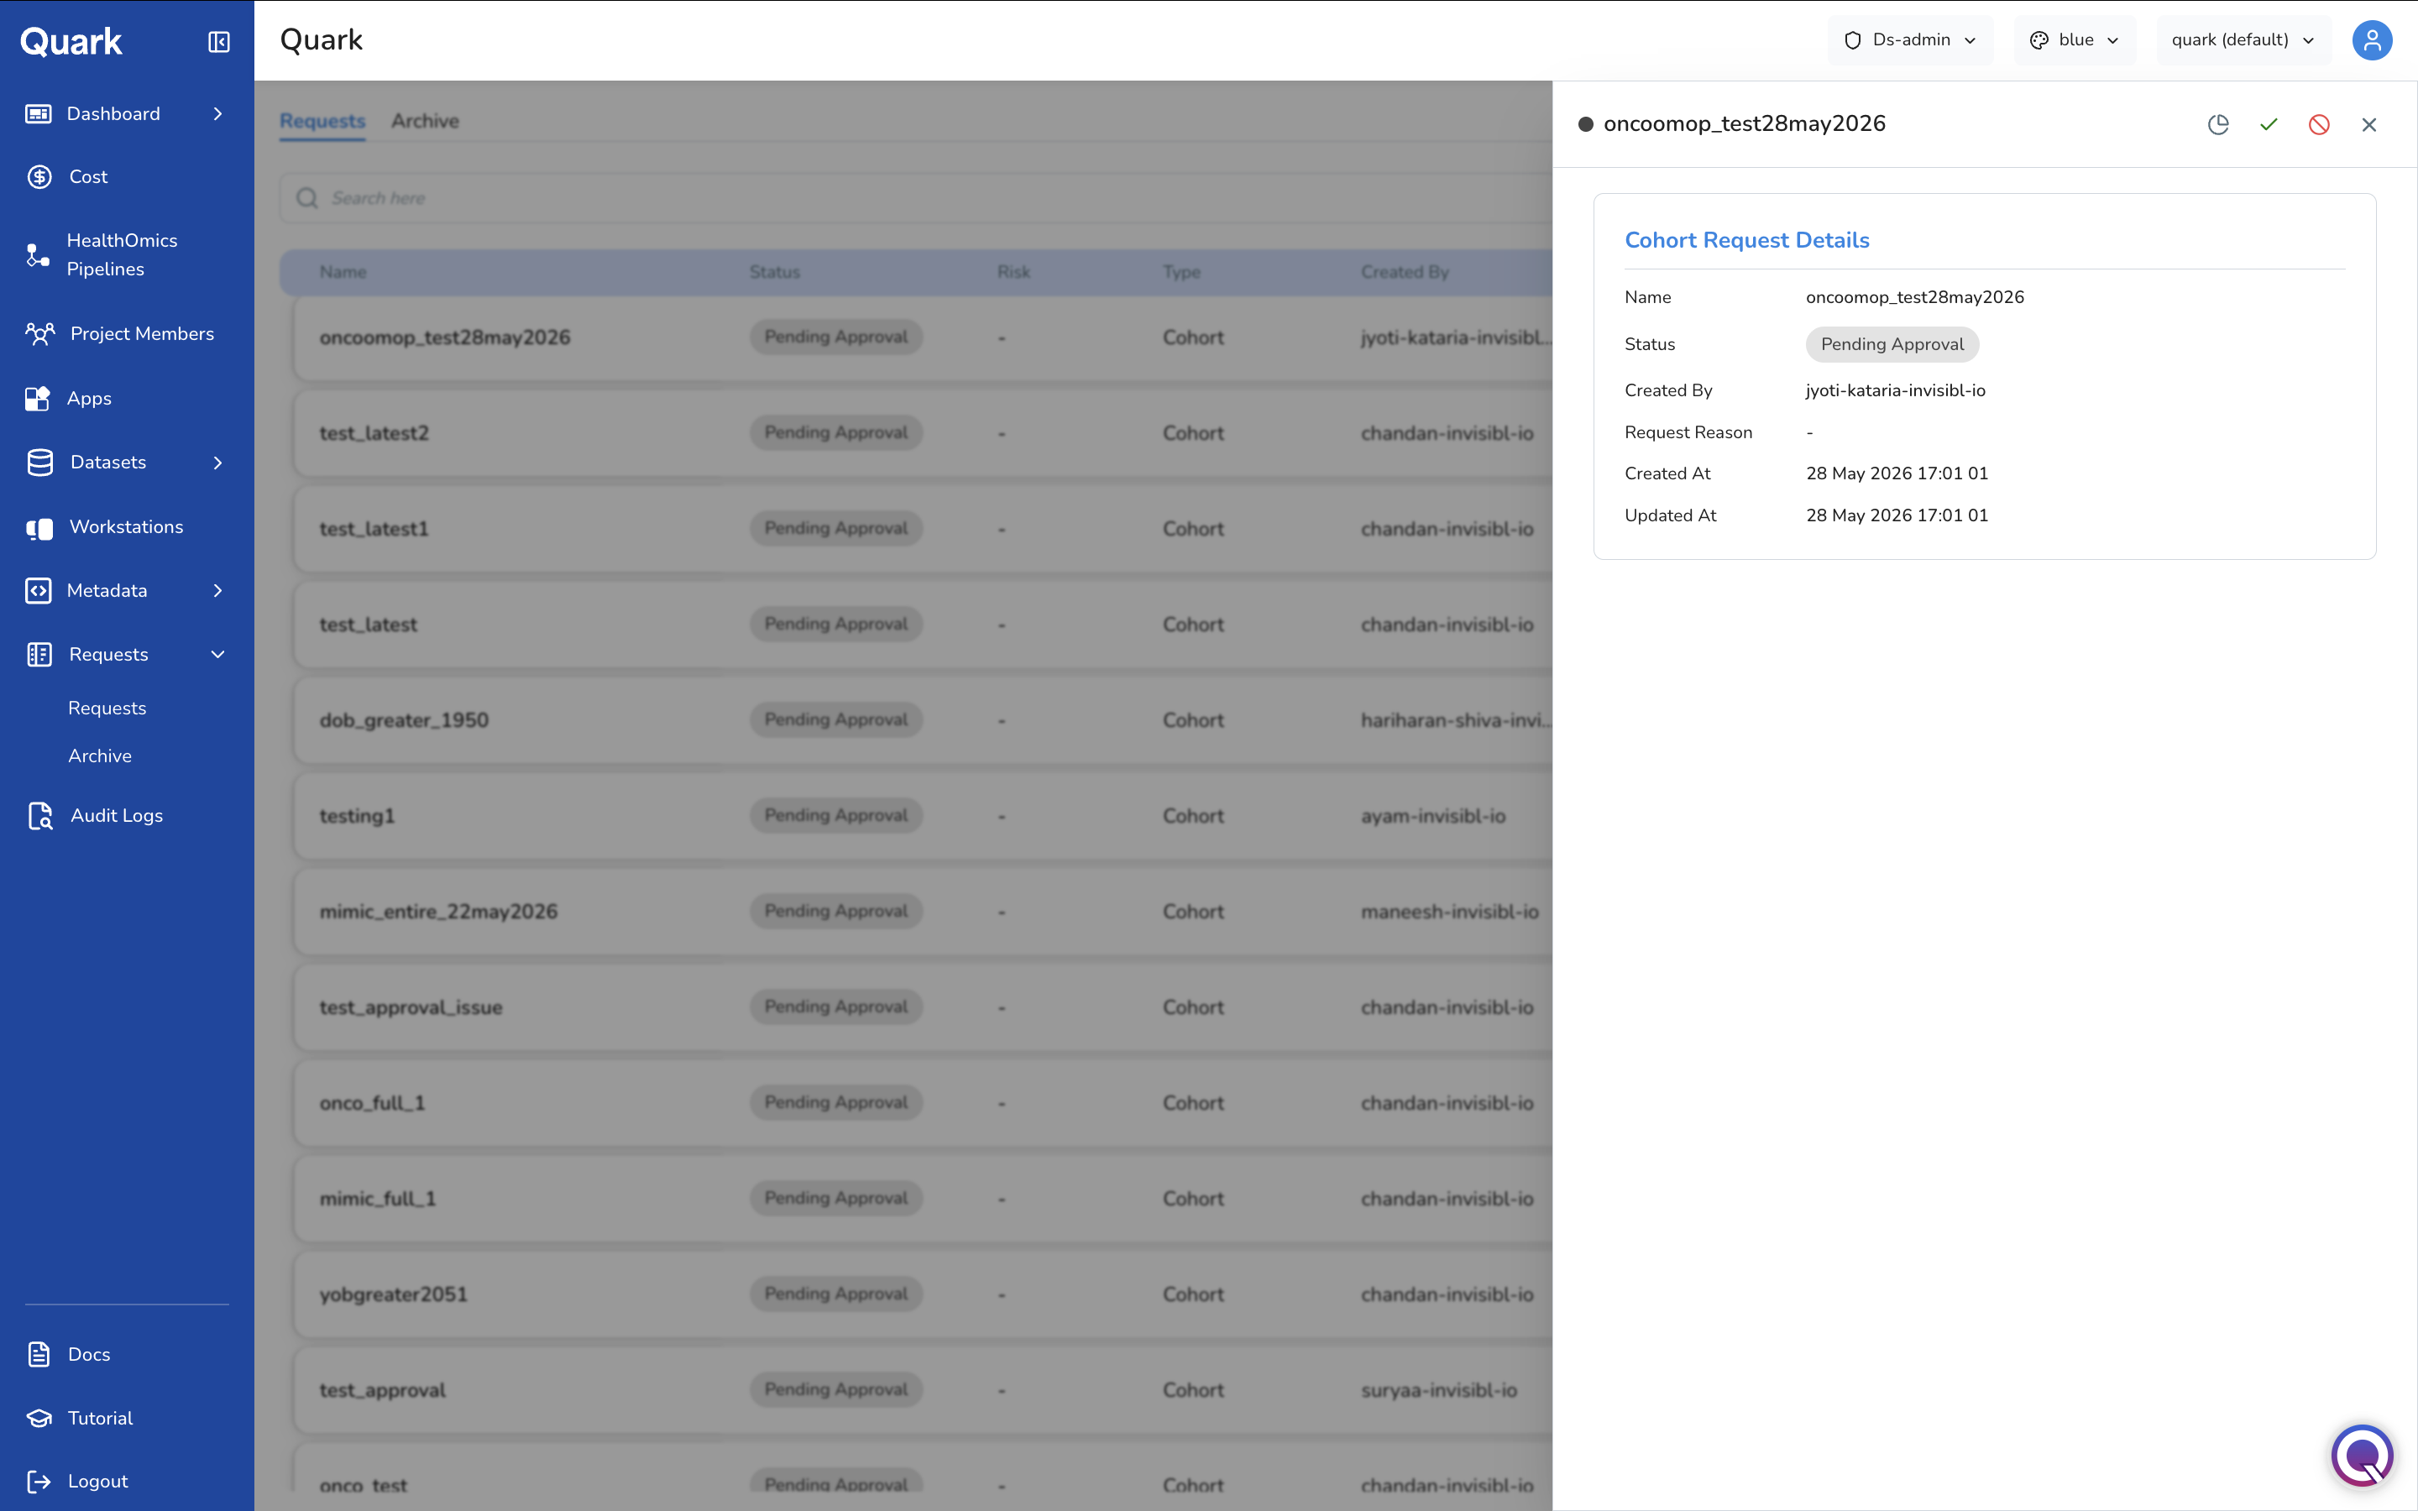Open the Audit Logs icon
The height and width of the screenshot is (1511, 2418).
(x=40, y=815)
